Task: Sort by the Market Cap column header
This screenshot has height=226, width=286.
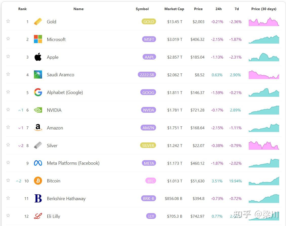Action: tap(174, 9)
